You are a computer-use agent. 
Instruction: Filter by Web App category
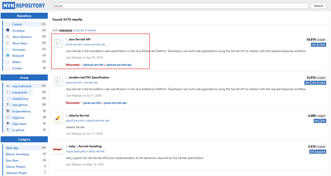12,148
